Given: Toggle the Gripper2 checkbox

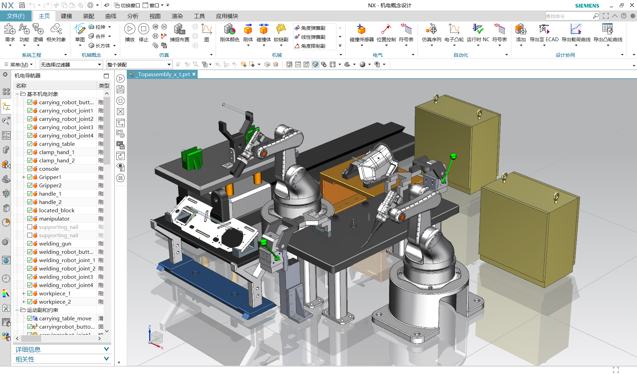Looking at the screenshot, I should 30,185.
